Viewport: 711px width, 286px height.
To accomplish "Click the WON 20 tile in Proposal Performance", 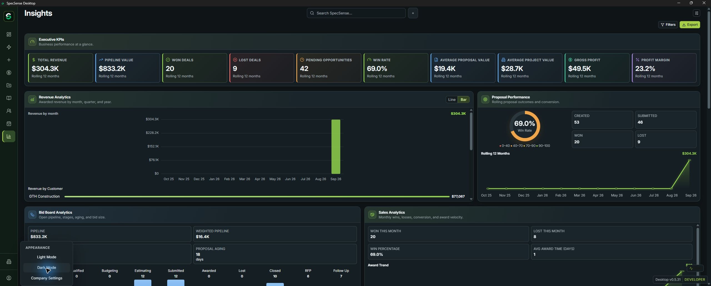I will click(x=602, y=139).
